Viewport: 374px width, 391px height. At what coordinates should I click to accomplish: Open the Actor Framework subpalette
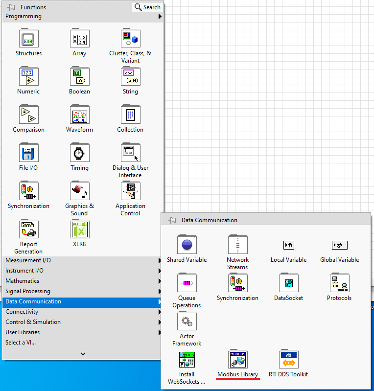(187, 321)
